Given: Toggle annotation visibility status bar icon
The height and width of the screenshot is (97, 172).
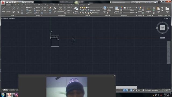Looking at the screenshot, I should pyautogui.click(x=131, y=90).
